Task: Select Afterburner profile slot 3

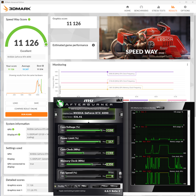Action: pos(73,186)
